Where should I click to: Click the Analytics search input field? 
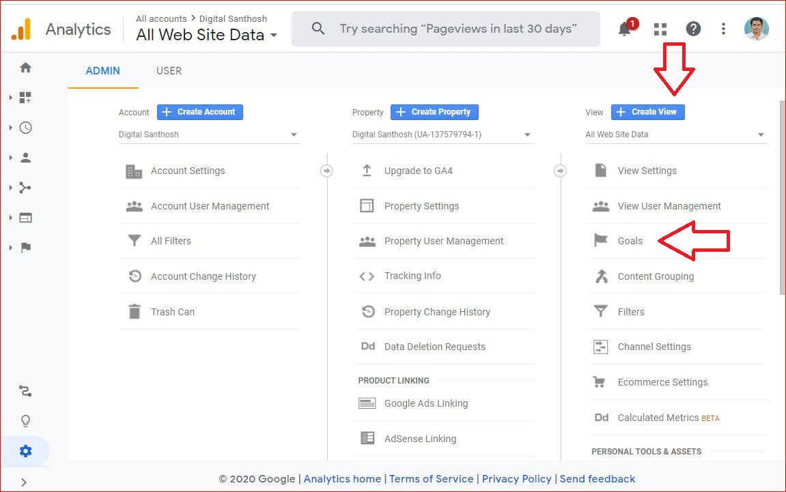click(x=446, y=29)
